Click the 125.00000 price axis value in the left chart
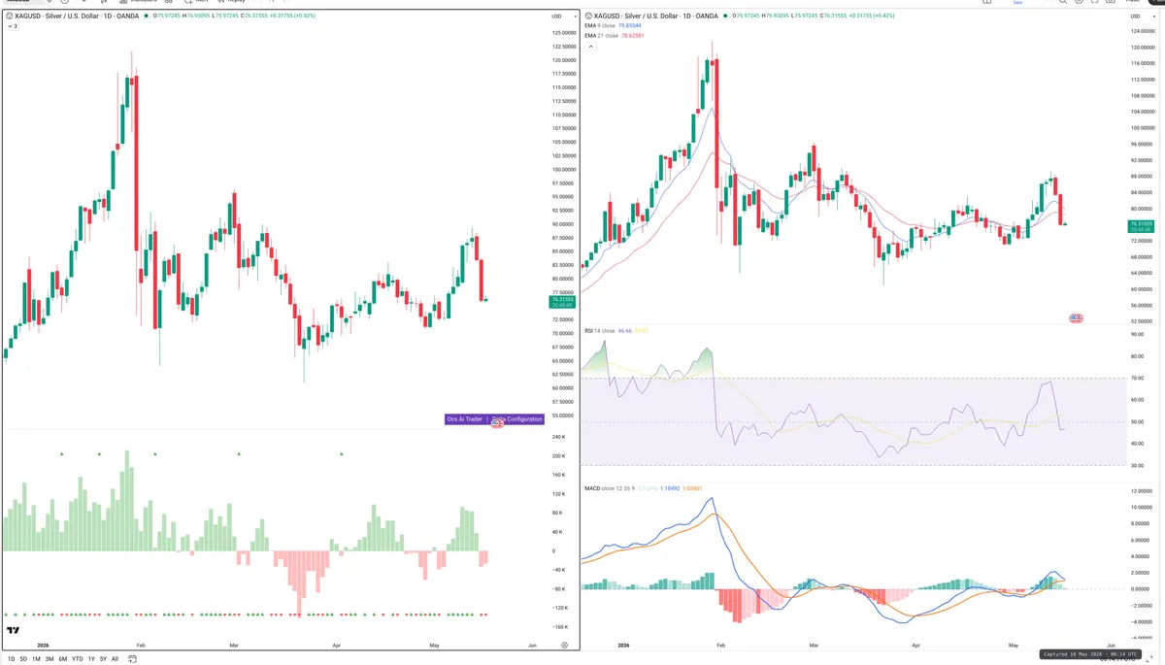1165x665 pixels. (565, 33)
